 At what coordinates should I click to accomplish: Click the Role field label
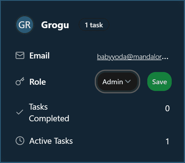click(37, 82)
